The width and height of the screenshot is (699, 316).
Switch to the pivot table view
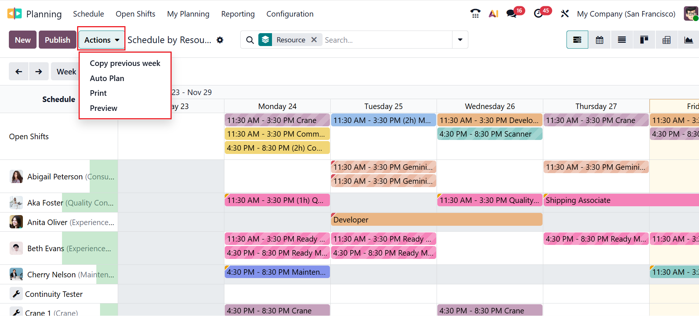click(x=667, y=40)
